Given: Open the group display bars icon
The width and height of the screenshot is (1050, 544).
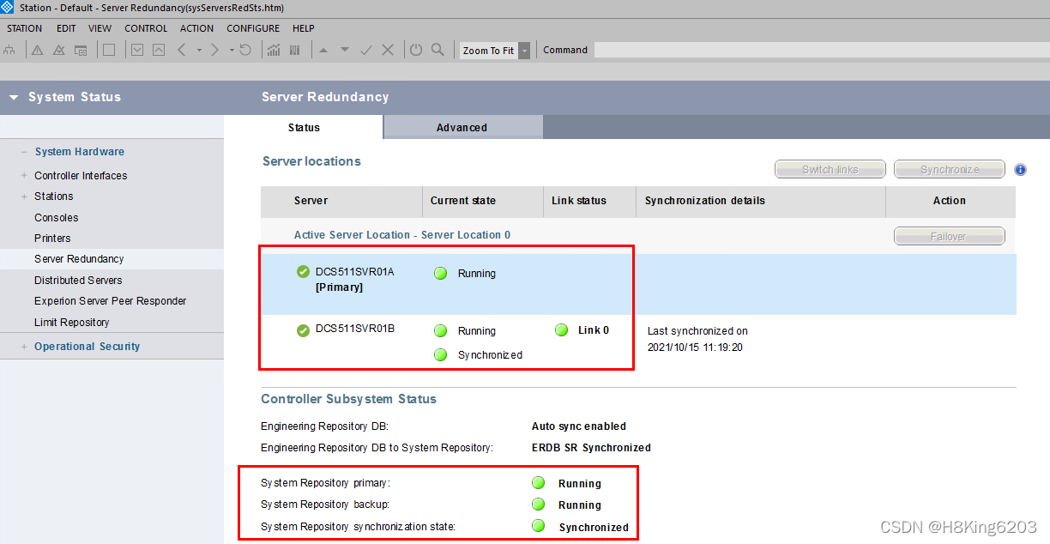Looking at the screenshot, I should point(294,50).
